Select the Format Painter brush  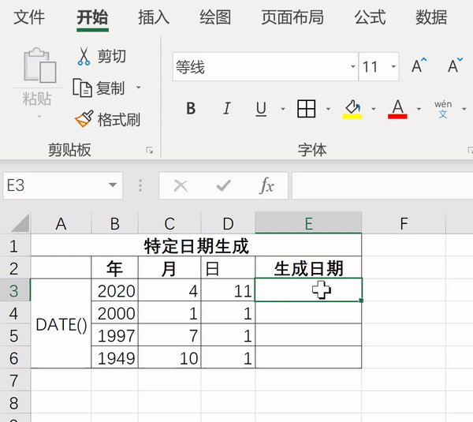(x=84, y=119)
